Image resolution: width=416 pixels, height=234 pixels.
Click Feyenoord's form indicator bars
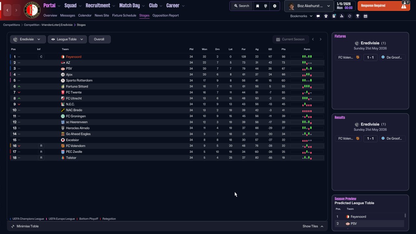[307, 57]
